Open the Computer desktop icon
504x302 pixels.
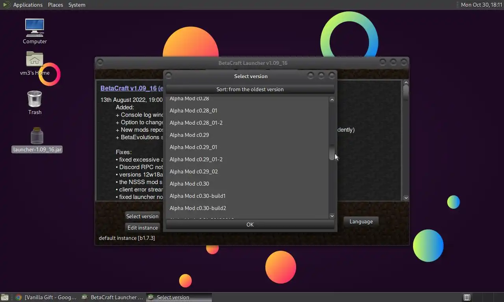pos(35,31)
